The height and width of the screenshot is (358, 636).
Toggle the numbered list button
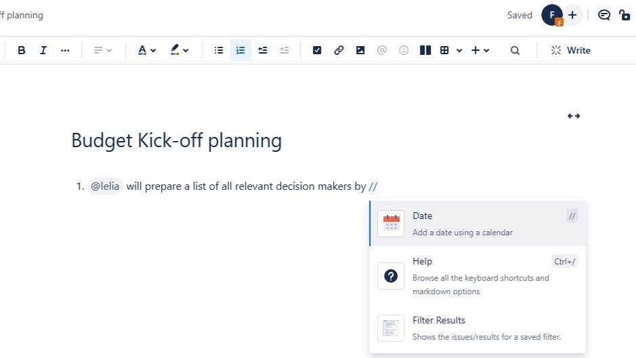pyautogui.click(x=240, y=50)
